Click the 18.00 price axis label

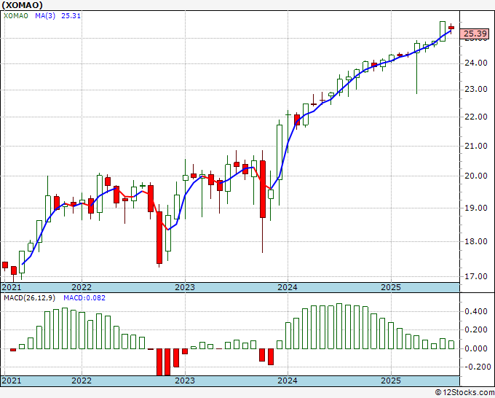click(476, 241)
